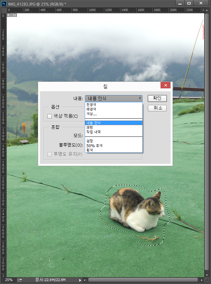
Task: Click document size 문서:22.9M/22.9M text
Action: 50,280
